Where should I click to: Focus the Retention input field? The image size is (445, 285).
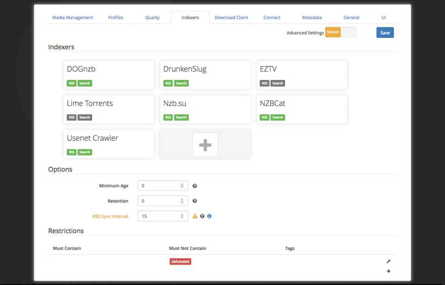(x=163, y=201)
